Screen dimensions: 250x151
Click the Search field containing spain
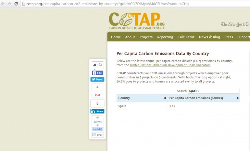(213, 91)
